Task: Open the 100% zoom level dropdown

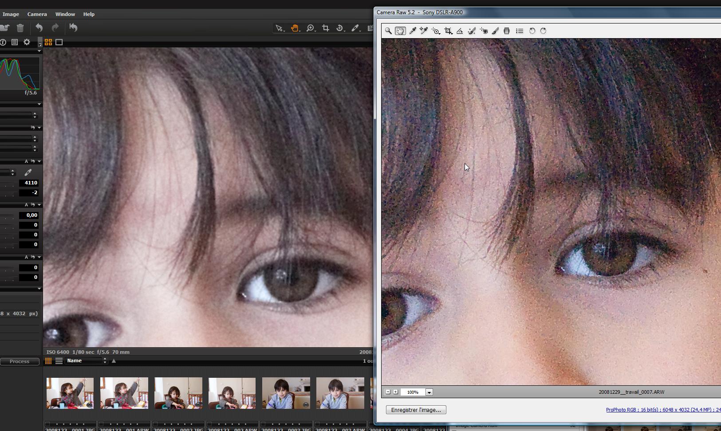Action: tap(429, 392)
